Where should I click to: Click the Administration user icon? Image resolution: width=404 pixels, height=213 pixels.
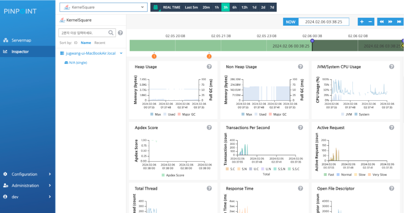[5, 186]
